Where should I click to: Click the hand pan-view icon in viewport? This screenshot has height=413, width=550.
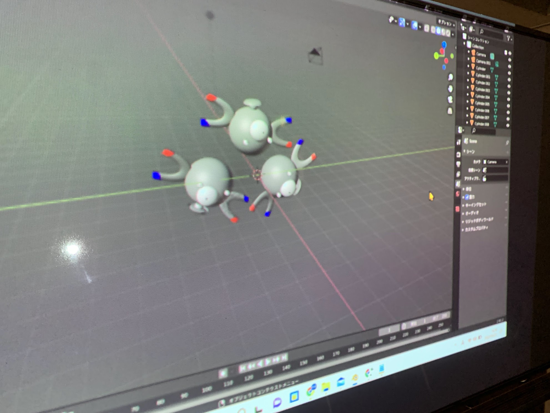(x=450, y=89)
